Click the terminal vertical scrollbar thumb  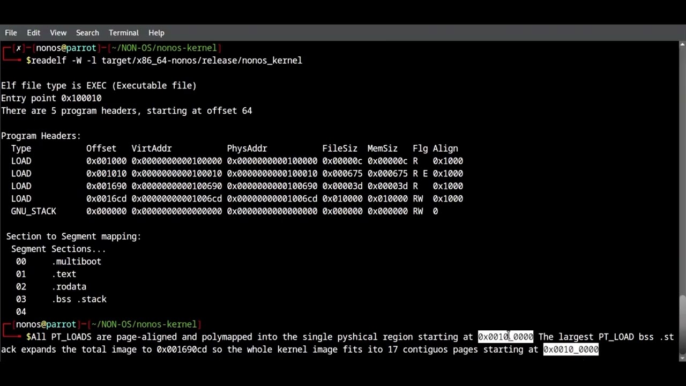pos(682,326)
